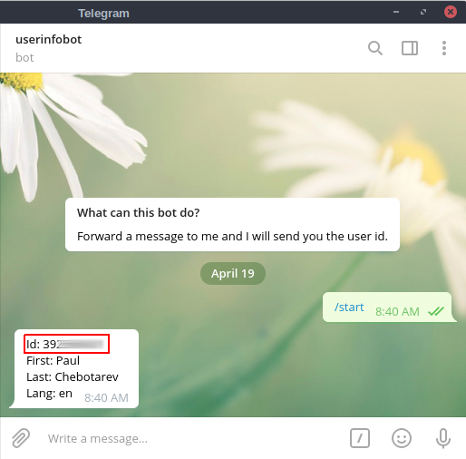The width and height of the screenshot is (466, 459).
Task: Close the Telegram window
Action: (x=451, y=12)
